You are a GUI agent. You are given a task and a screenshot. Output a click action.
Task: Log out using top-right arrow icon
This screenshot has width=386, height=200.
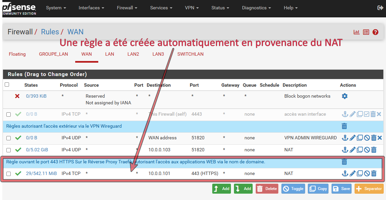coord(380,8)
